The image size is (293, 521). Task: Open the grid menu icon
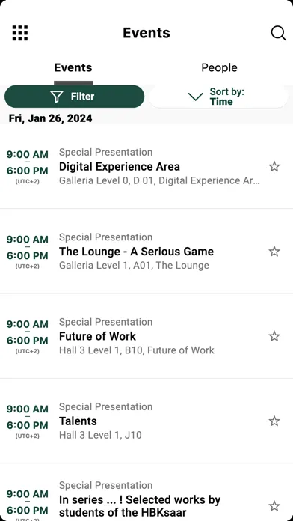point(20,33)
